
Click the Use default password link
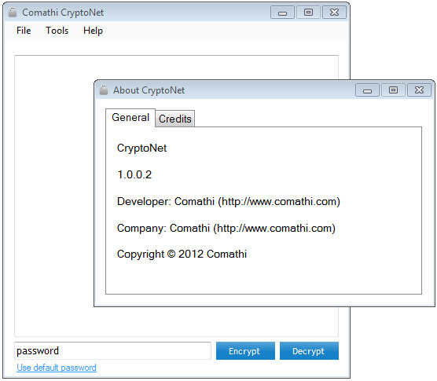pos(57,368)
